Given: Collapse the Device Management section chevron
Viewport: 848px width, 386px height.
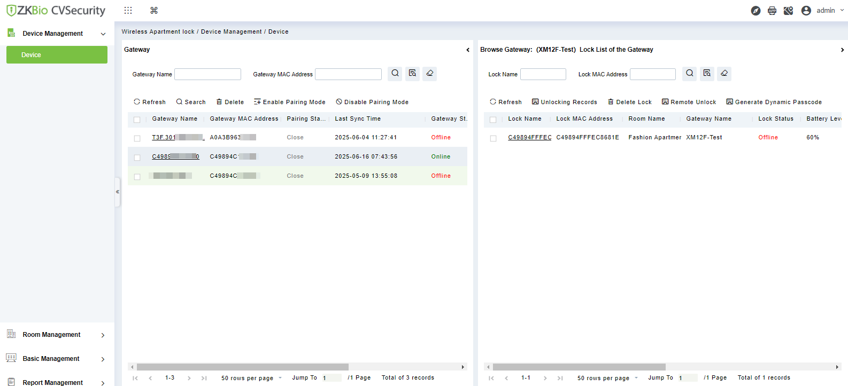Looking at the screenshot, I should [103, 34].
